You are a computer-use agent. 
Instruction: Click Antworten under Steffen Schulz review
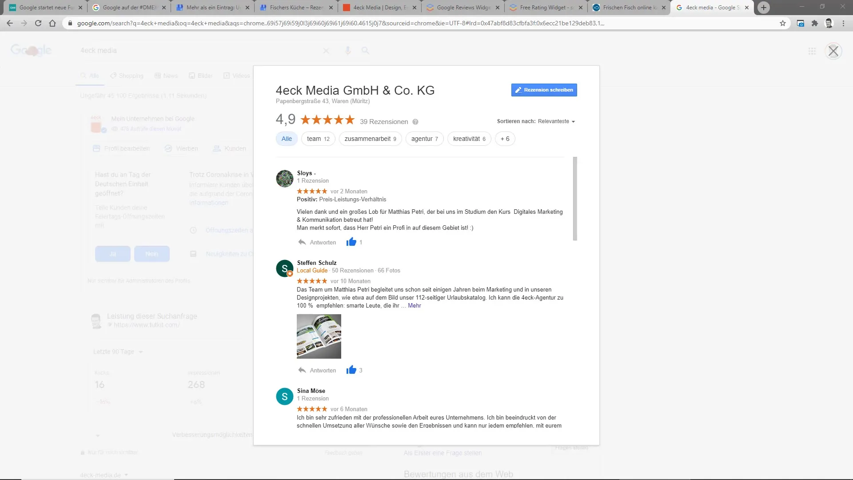pyautogui.click(x=323, y=370)
